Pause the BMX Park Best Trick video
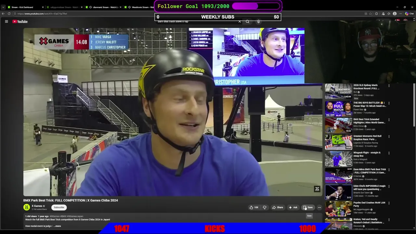Screen dimensions: 416x234 [173, 112]
